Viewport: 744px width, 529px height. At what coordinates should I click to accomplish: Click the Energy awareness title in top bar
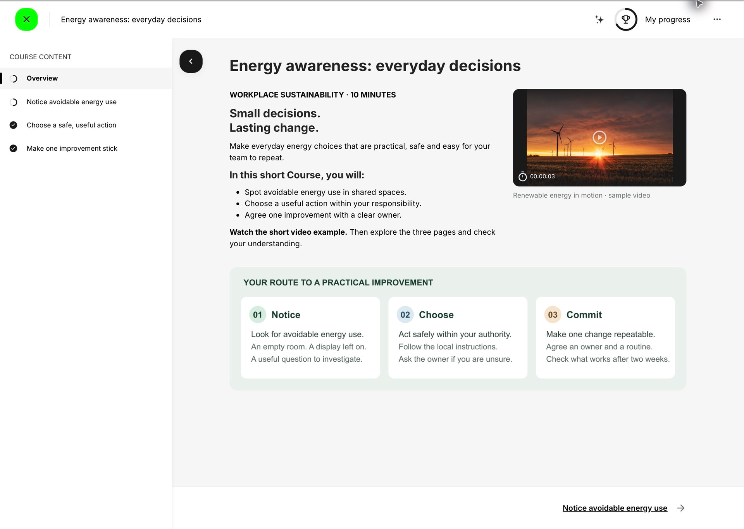(131, 19)
